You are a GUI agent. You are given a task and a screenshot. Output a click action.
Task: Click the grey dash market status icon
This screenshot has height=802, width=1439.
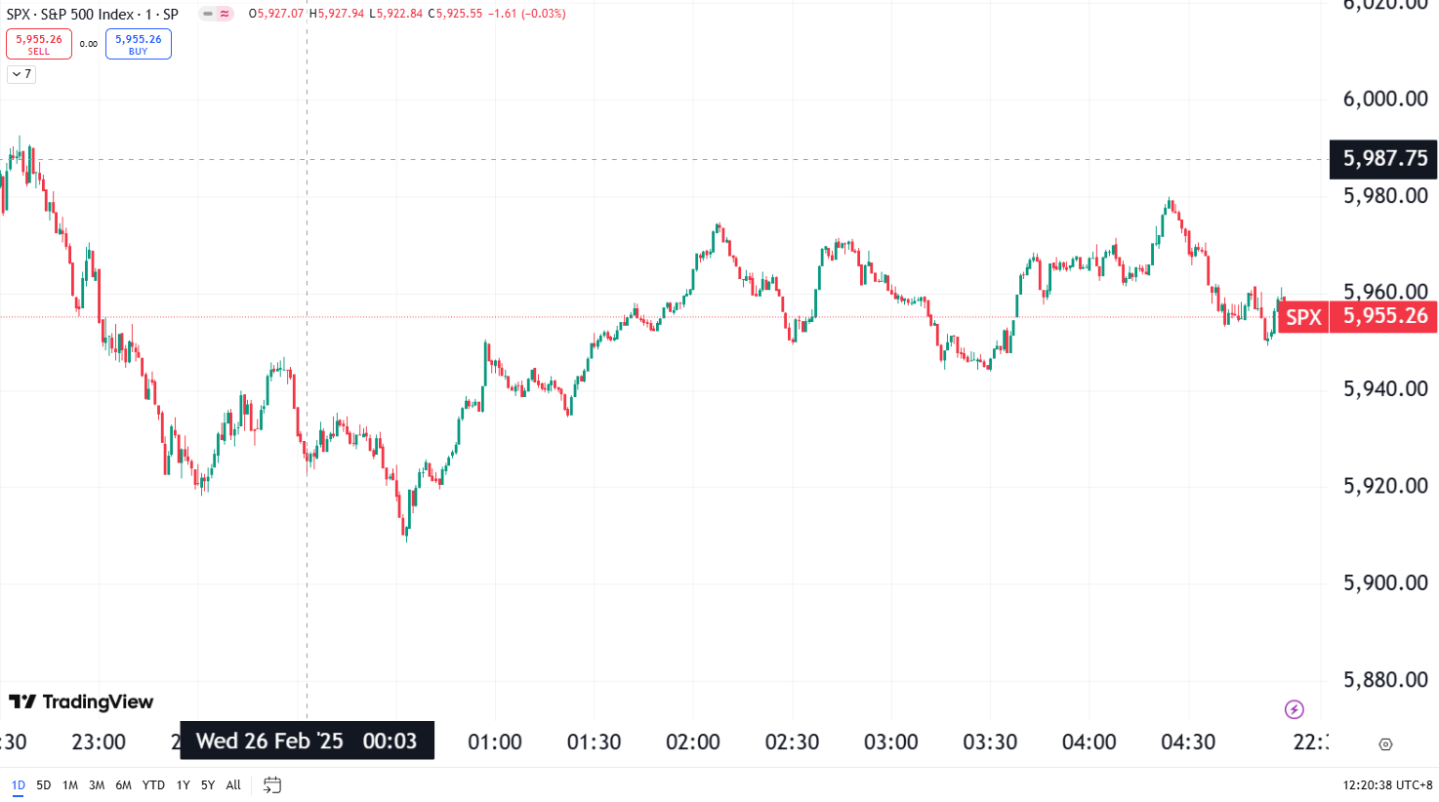208,14
